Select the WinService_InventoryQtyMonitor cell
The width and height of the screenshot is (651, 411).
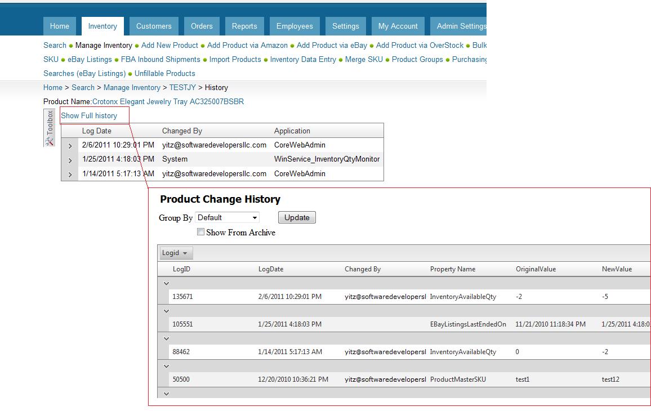[x=327, y=159]
